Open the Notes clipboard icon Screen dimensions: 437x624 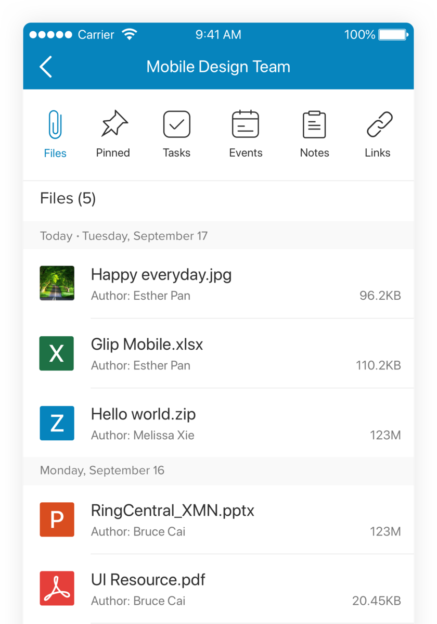click(314, 124)
